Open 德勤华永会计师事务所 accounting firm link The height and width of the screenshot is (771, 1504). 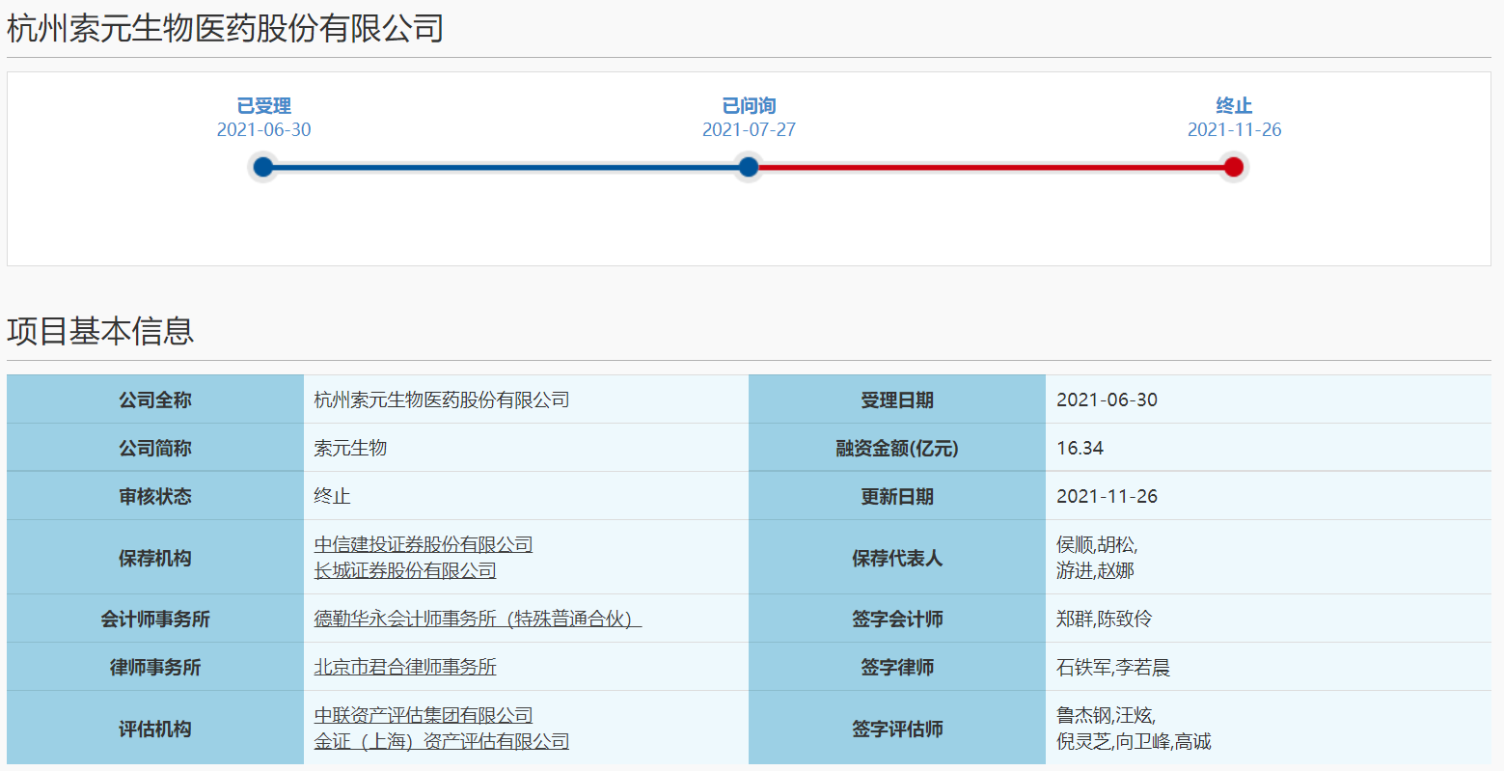478,619
